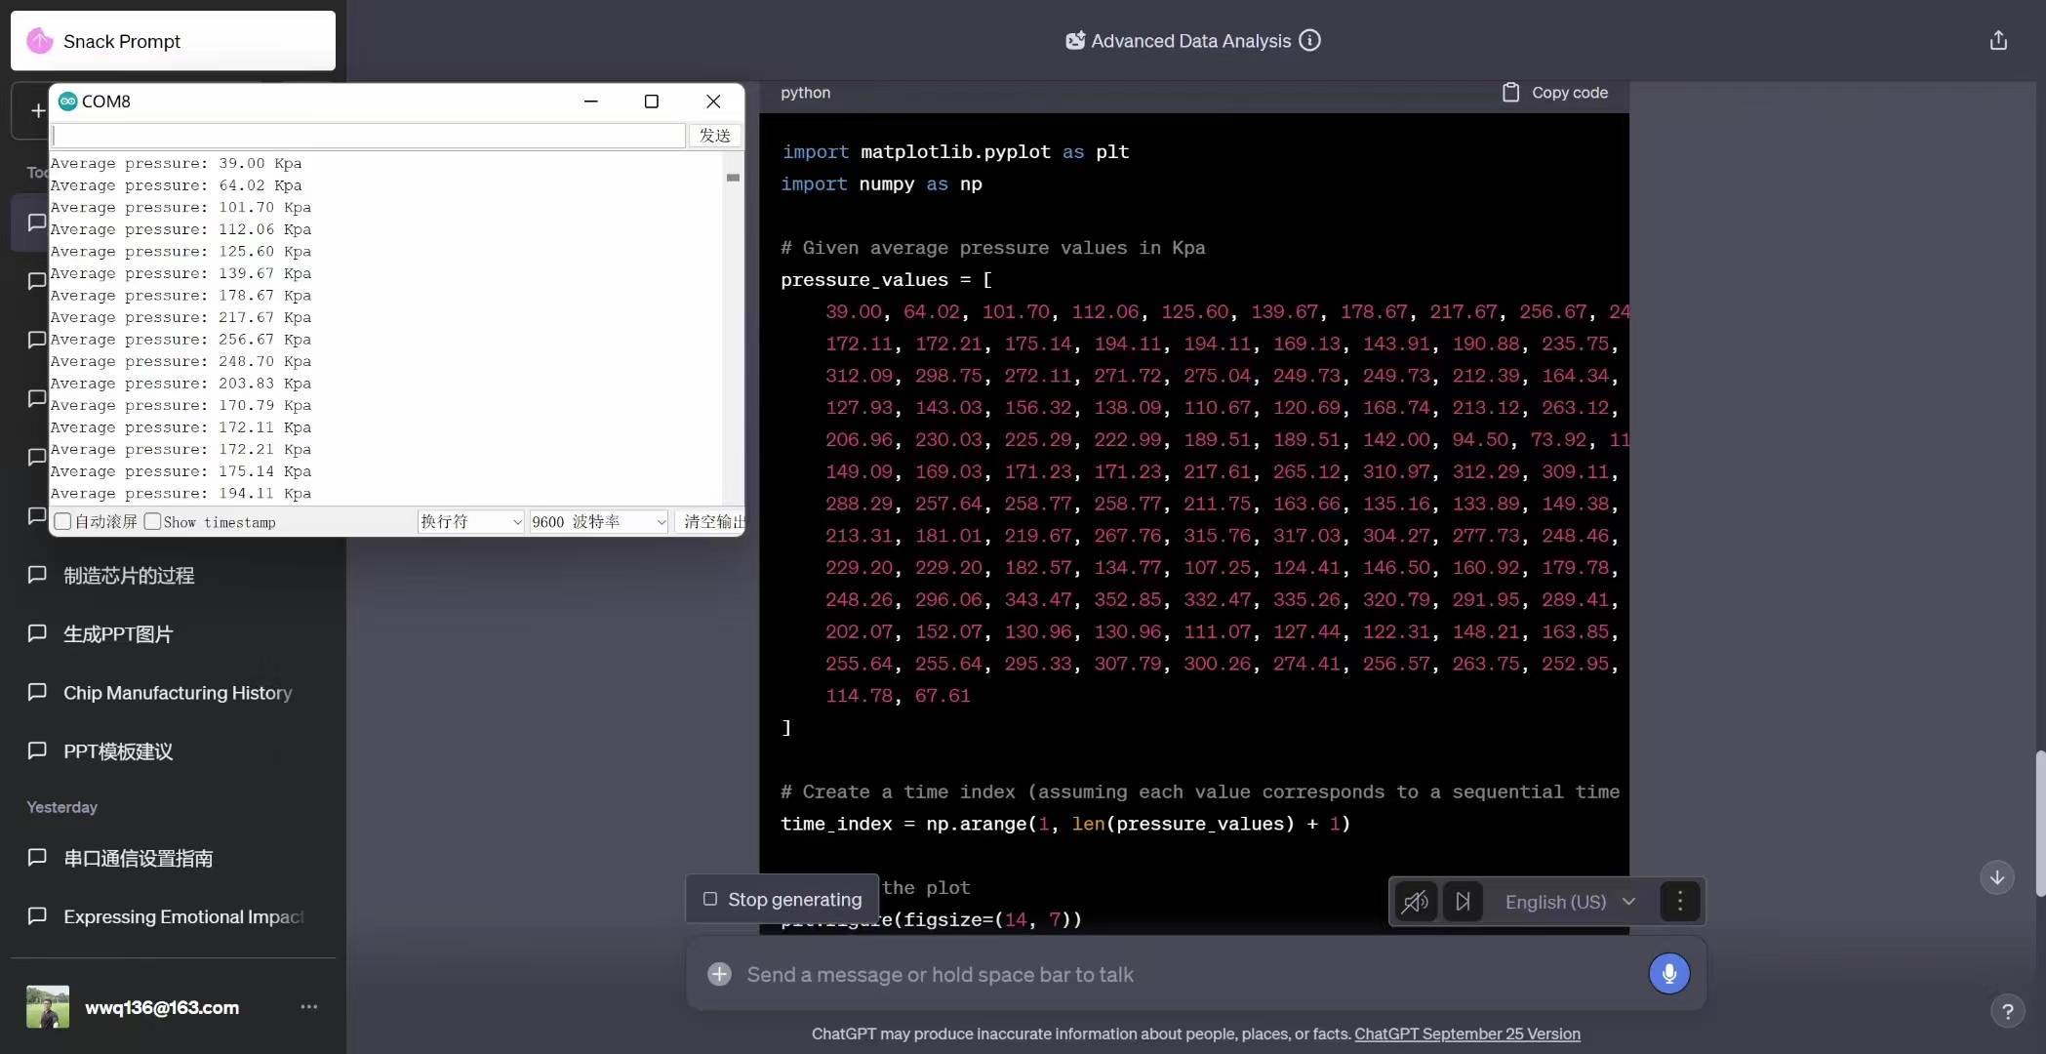Click Copy code text button
The height and width of the screenshot is (1054, 2046).
pos(1570,93)
